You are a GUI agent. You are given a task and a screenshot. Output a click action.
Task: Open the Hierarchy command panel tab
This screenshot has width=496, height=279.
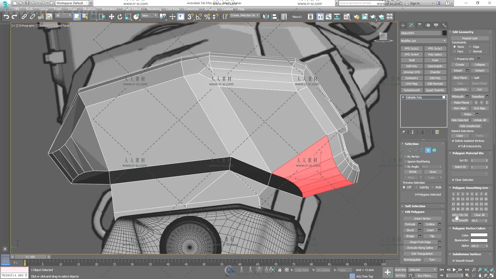[x=420, y=25]
